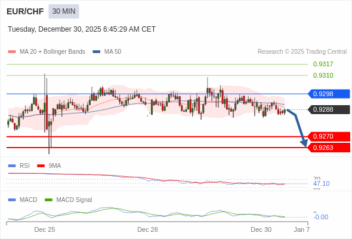Click the 'MACD Signal' legend label
The height and width of the screenshot is (239, 352).
coord(74,200)
